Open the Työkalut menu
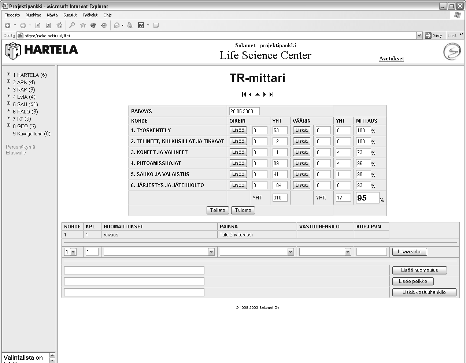 pyautogui.click(x=90, y=15)
